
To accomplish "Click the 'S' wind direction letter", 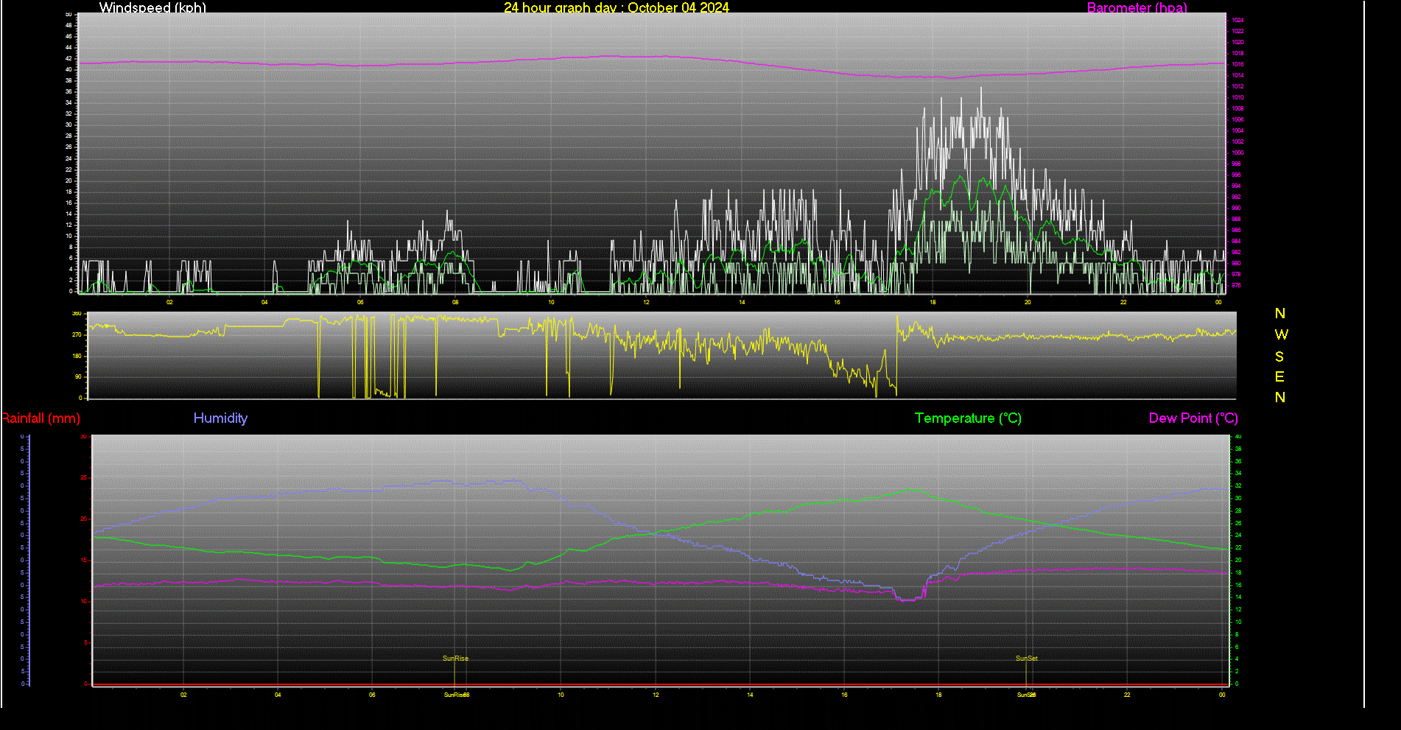I will pyautogui.click(x=1279, y=357).
